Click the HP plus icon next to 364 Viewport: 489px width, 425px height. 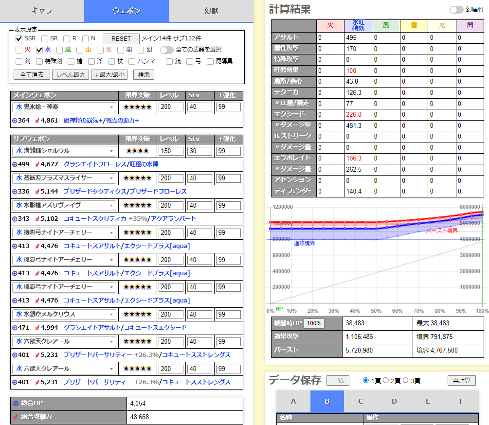point(14,121)
